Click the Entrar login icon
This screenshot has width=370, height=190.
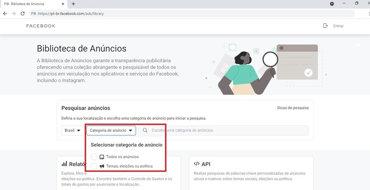pos(325,26)
